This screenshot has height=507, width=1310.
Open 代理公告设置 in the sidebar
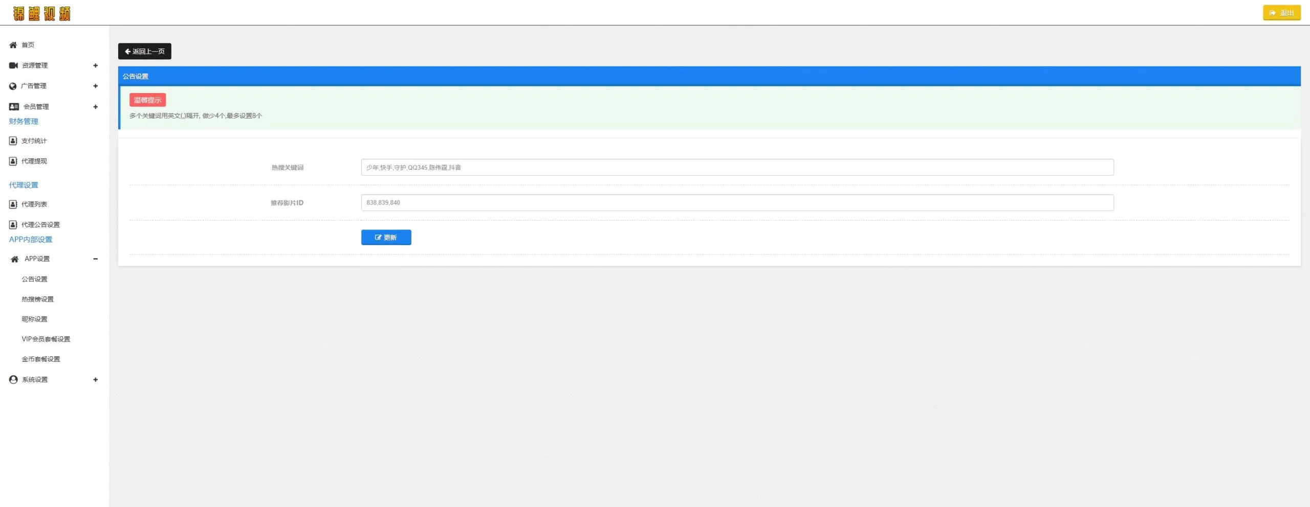(40, 225)
